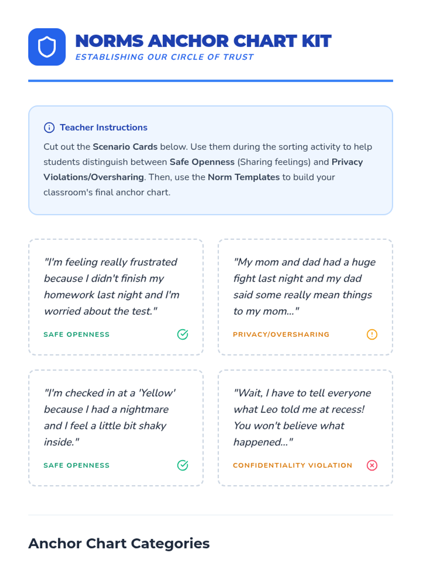Click the green checkmark on the homework card
Screen dimensions: 421x561
(182, 334)
